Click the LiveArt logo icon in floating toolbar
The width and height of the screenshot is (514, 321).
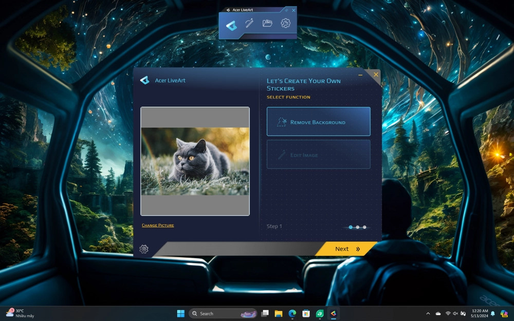point(231,24)
